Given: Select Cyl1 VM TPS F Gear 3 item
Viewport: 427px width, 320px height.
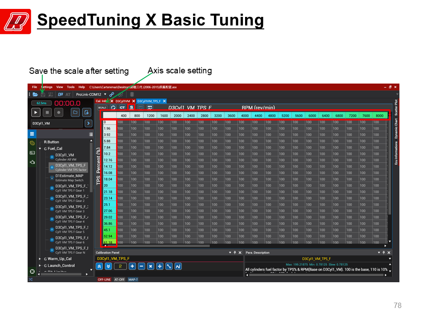Looking at the screenshot, I should (68, 209).
